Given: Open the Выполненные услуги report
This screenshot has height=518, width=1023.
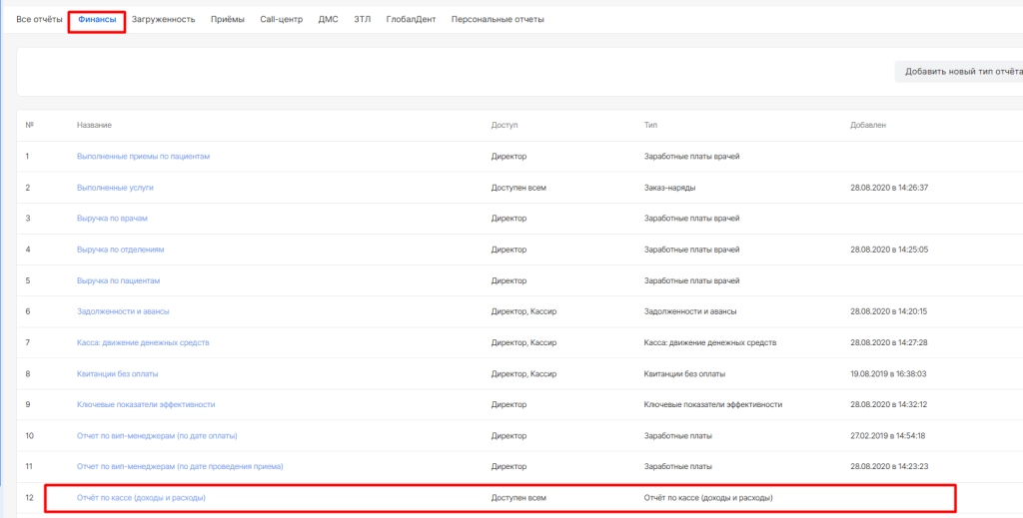Looking at the screenshot, I should (115, 188).
